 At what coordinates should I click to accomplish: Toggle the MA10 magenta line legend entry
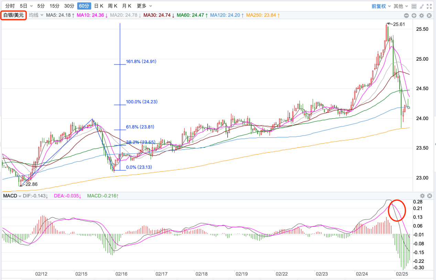[x=92, y=15]
